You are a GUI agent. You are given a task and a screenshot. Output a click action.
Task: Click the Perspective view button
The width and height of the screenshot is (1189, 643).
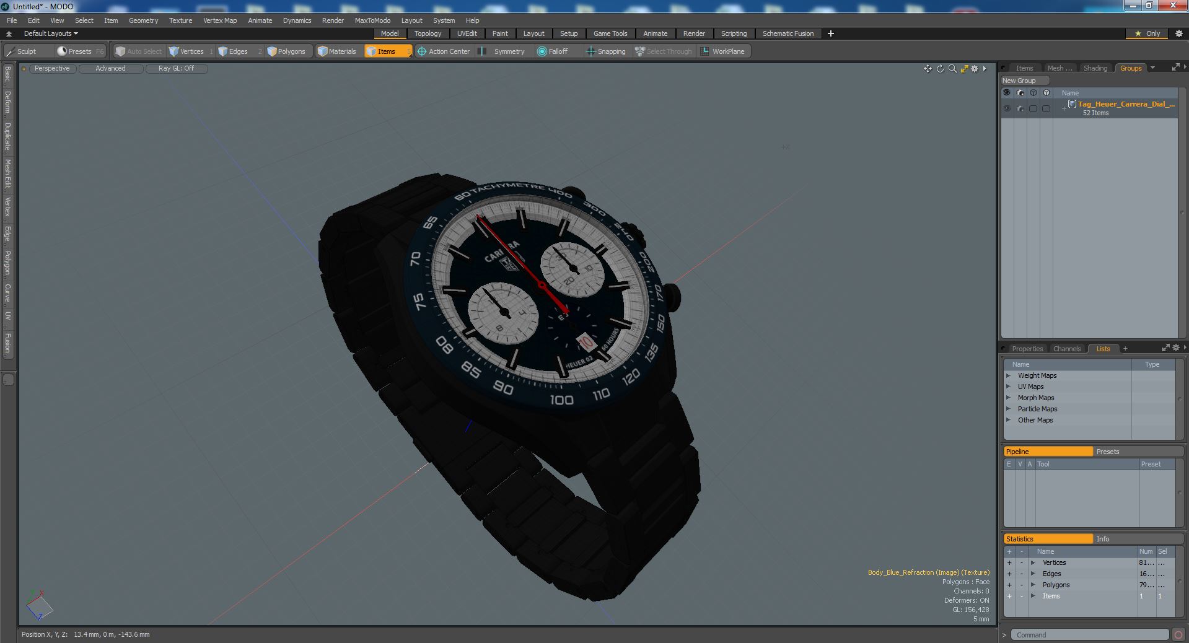pos(52,69)
